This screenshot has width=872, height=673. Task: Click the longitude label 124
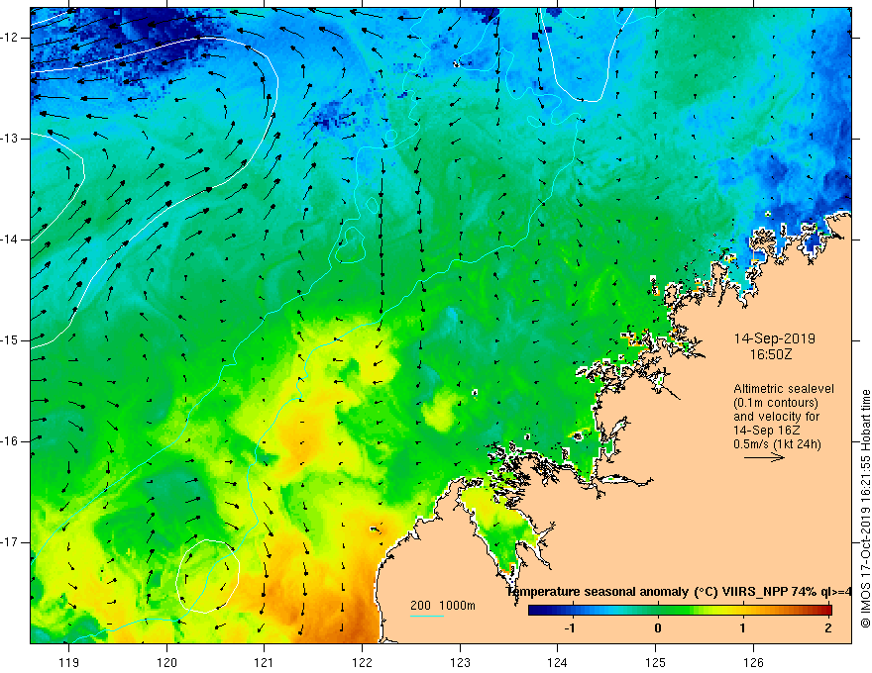[557, 662]
